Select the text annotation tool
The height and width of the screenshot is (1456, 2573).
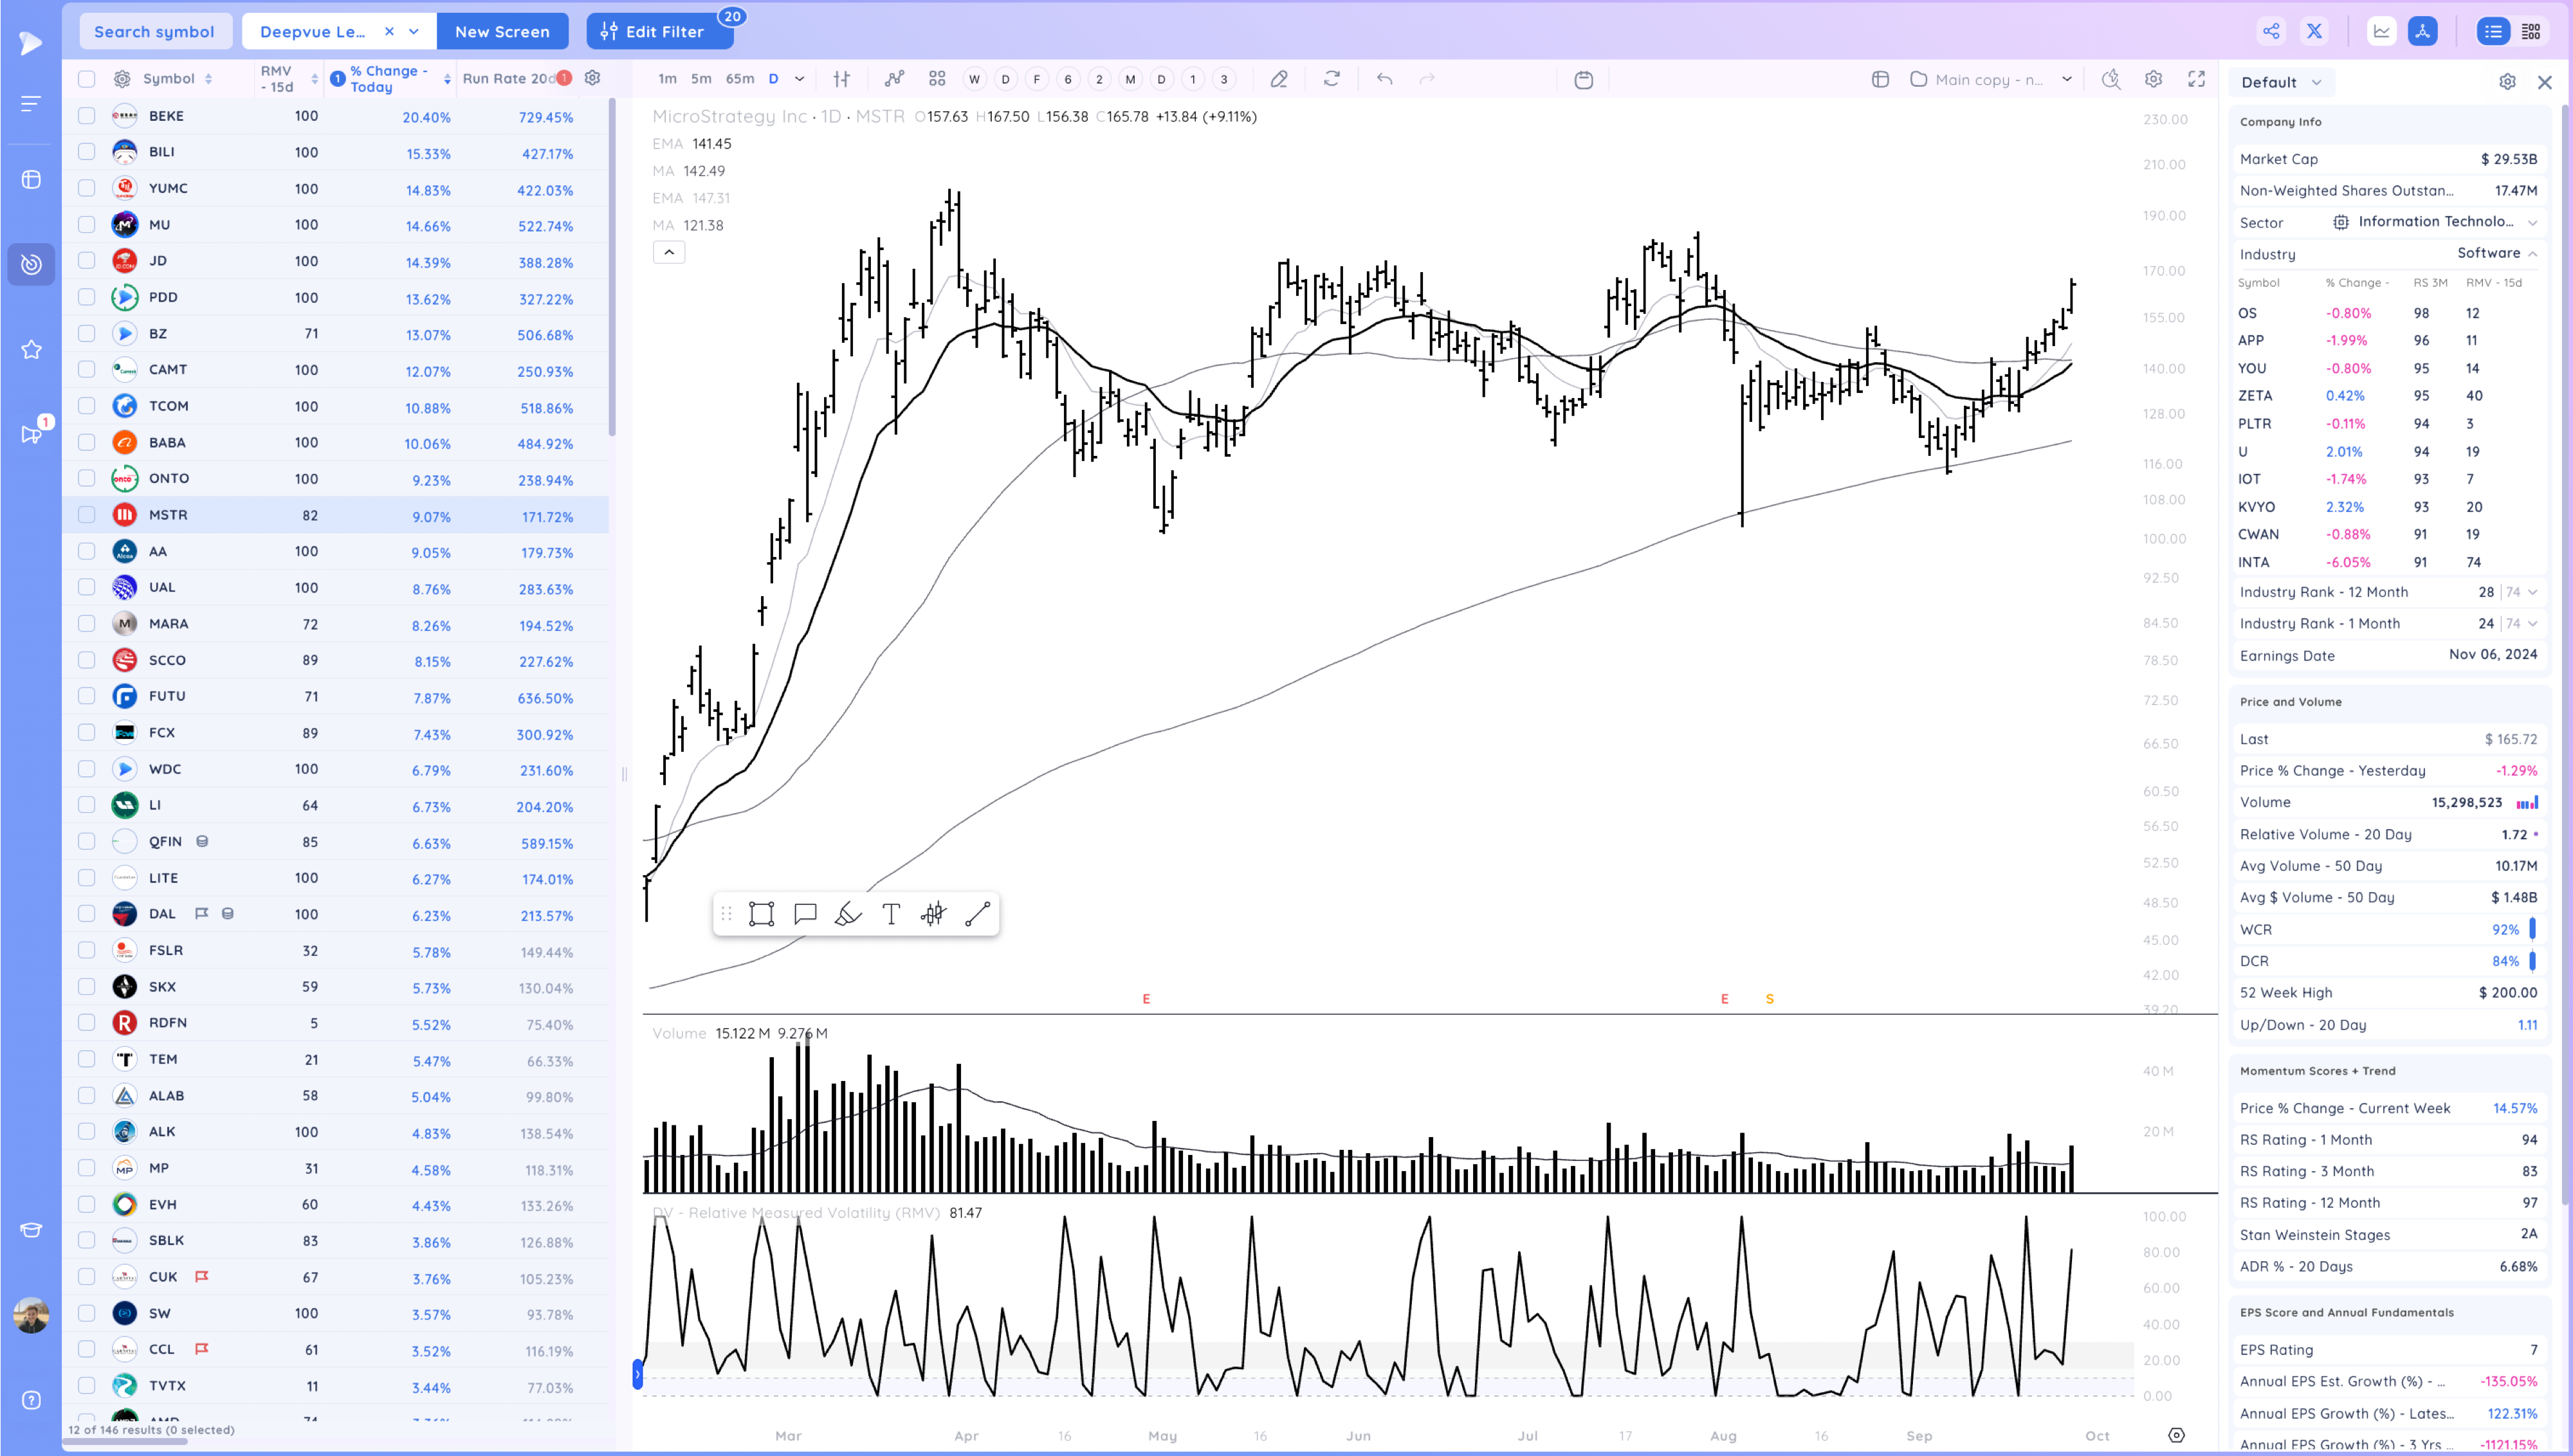coord(890,913)
